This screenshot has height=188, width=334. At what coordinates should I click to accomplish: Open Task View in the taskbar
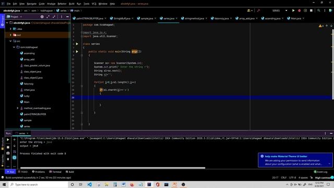coord(81,184)
